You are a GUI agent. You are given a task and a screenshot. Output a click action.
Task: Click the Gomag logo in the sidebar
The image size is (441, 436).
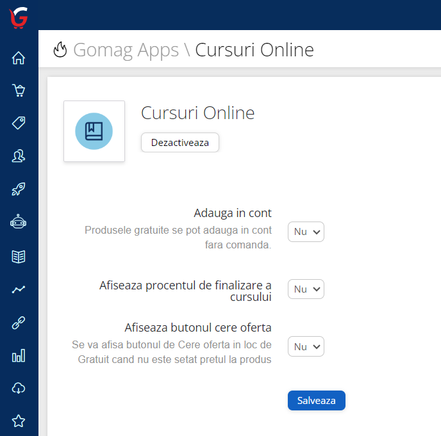point(19,18)
